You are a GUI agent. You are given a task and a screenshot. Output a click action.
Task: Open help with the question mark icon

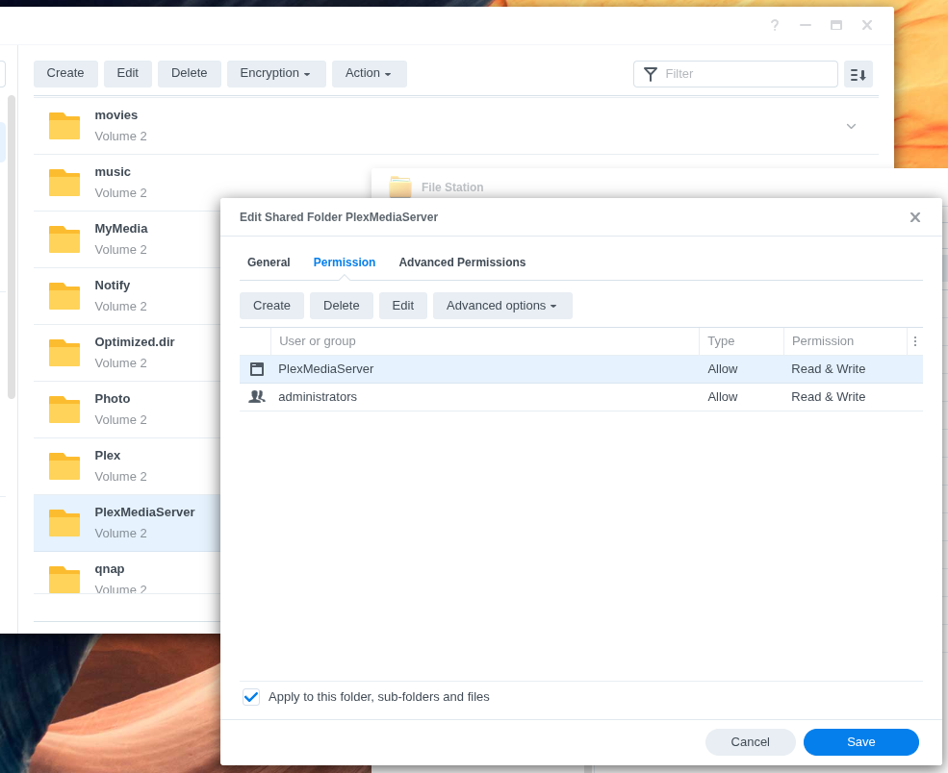pos(775,25)
